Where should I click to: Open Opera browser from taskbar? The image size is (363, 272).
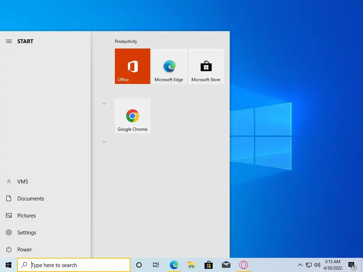tap(243, 265)
